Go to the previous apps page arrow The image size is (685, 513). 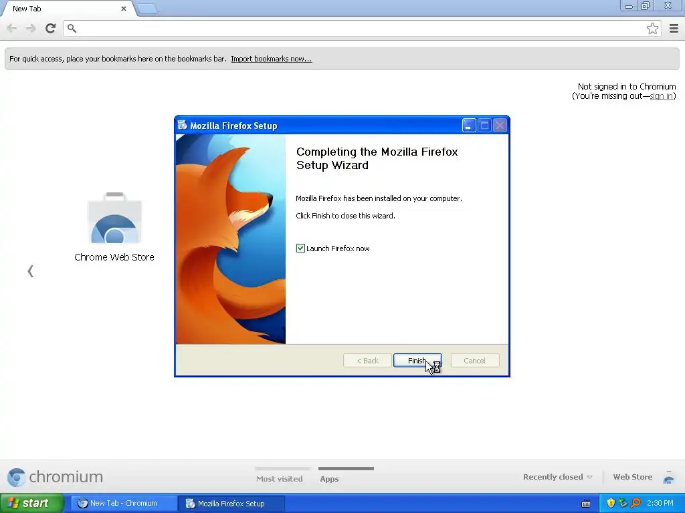(30, 271)
